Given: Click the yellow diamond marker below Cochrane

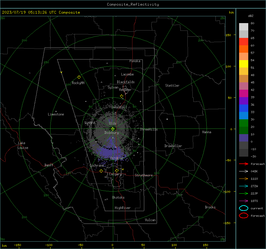Looking at the screenshot, I should [101, 171].
